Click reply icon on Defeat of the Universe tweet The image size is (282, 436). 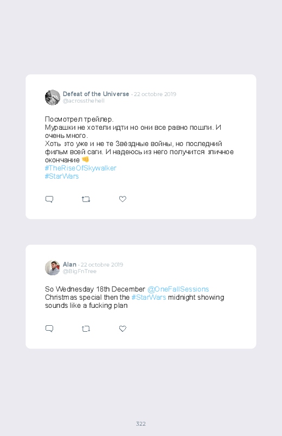click(49, 199)
